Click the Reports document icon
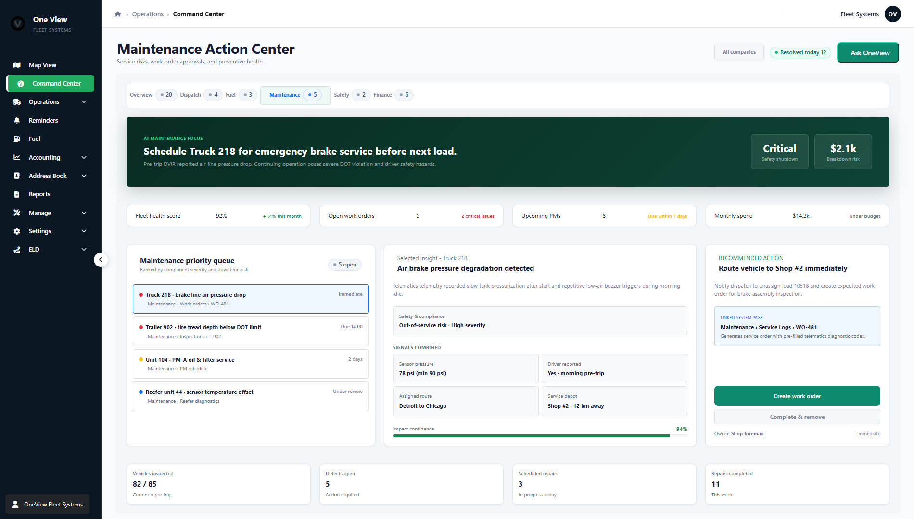 click(x=17, y=194)
